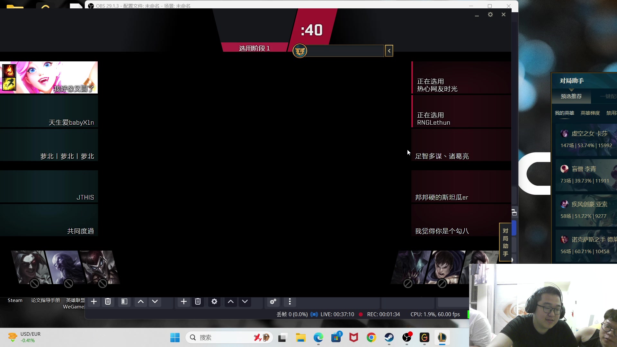Move source down with arrow after properties gear
This screenshot has height=347, width=617.
245,301
